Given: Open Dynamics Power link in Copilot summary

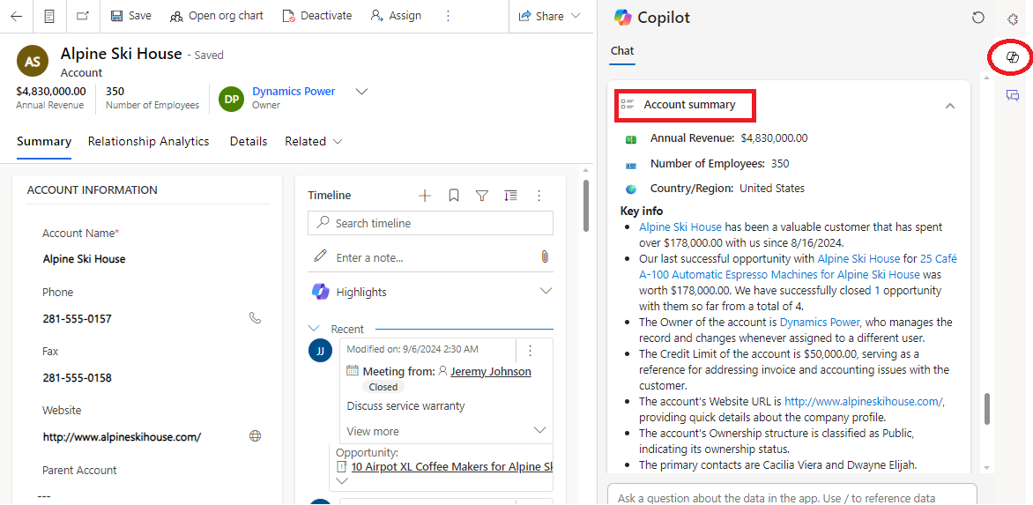Looking at the screenshot, I should point(820,322).
